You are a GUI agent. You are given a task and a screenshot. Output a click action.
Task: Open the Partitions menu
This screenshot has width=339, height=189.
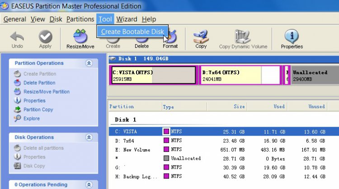click(80, 19)
